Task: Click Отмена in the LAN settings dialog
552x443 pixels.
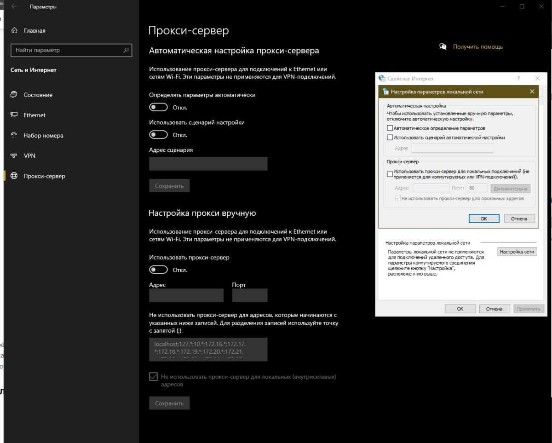Action: 519,219
